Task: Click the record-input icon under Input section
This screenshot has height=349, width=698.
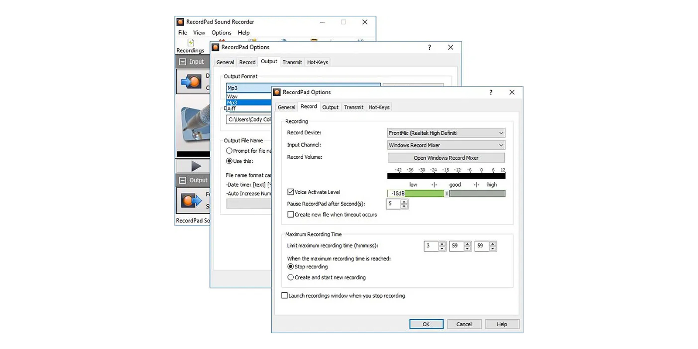Action: pyautogui.click(x=191, y=81)
